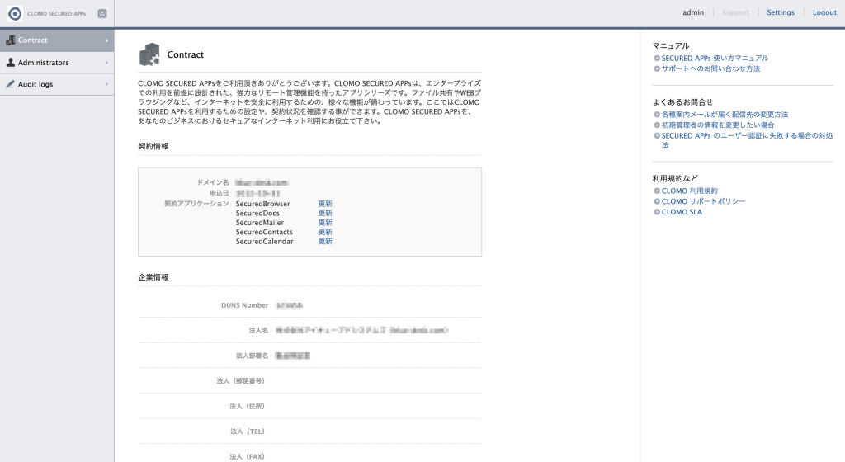Click the SecuredBrowser application name
The image size is (845, 462).
point(263,204)
